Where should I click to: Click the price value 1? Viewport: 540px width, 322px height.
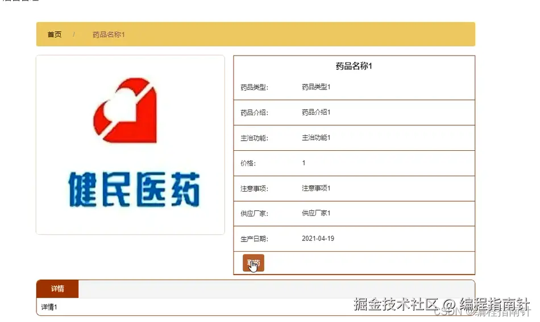304,163
